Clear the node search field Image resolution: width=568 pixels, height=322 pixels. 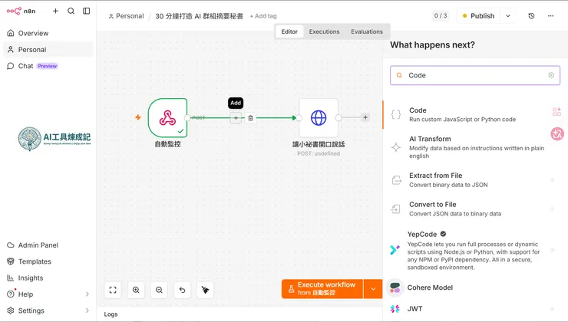pyautogui.click(x=551, y=75)
